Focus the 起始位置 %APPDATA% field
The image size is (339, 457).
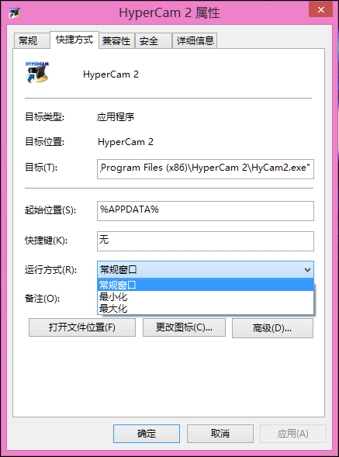[x=206, y=211]
